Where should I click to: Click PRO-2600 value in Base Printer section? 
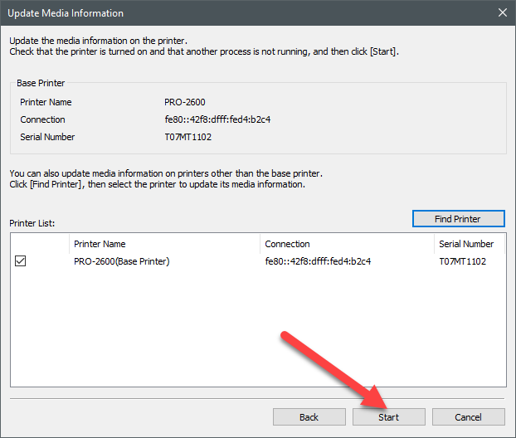tap(183, 102)
